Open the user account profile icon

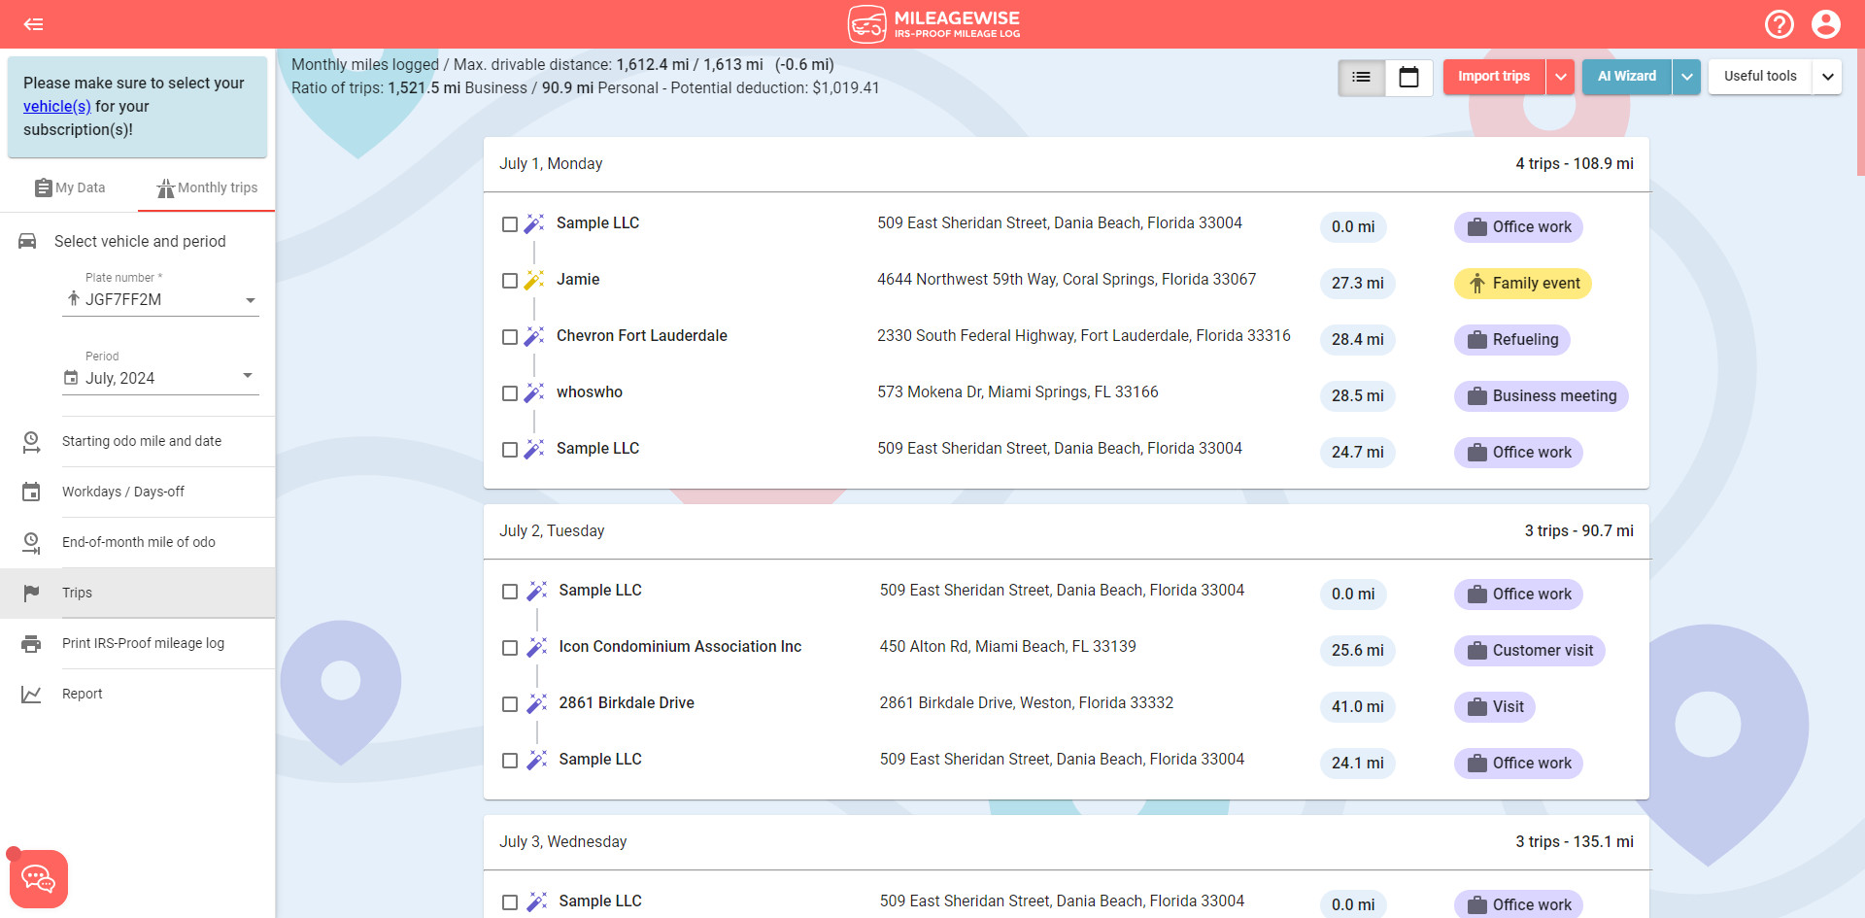[x=1826, y=24]
